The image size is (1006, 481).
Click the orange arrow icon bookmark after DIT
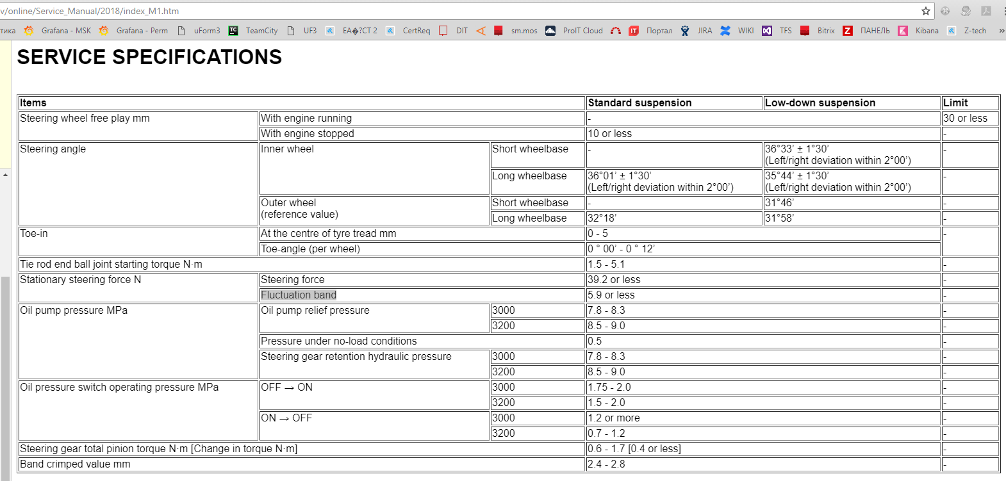coord(481,31)
